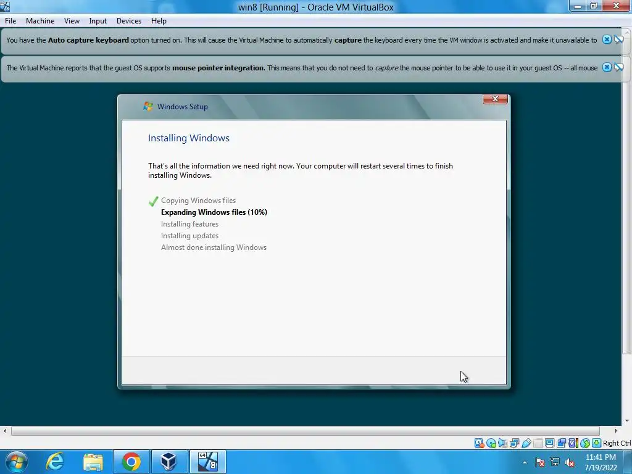632x474 pixels.
Task: Click the muted volume tray icon
Action: pyautogui.click(x=570, y=462)
